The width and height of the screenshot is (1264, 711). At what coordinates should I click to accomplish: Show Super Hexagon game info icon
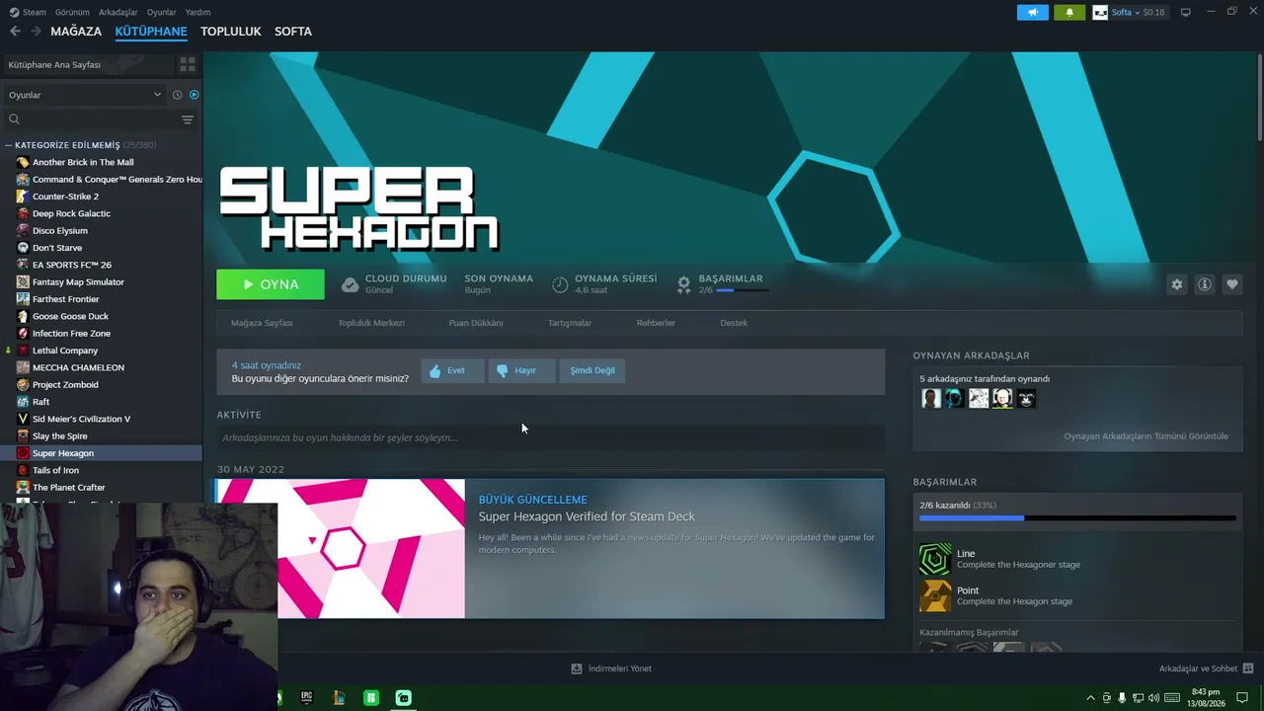click(1204, 284)
